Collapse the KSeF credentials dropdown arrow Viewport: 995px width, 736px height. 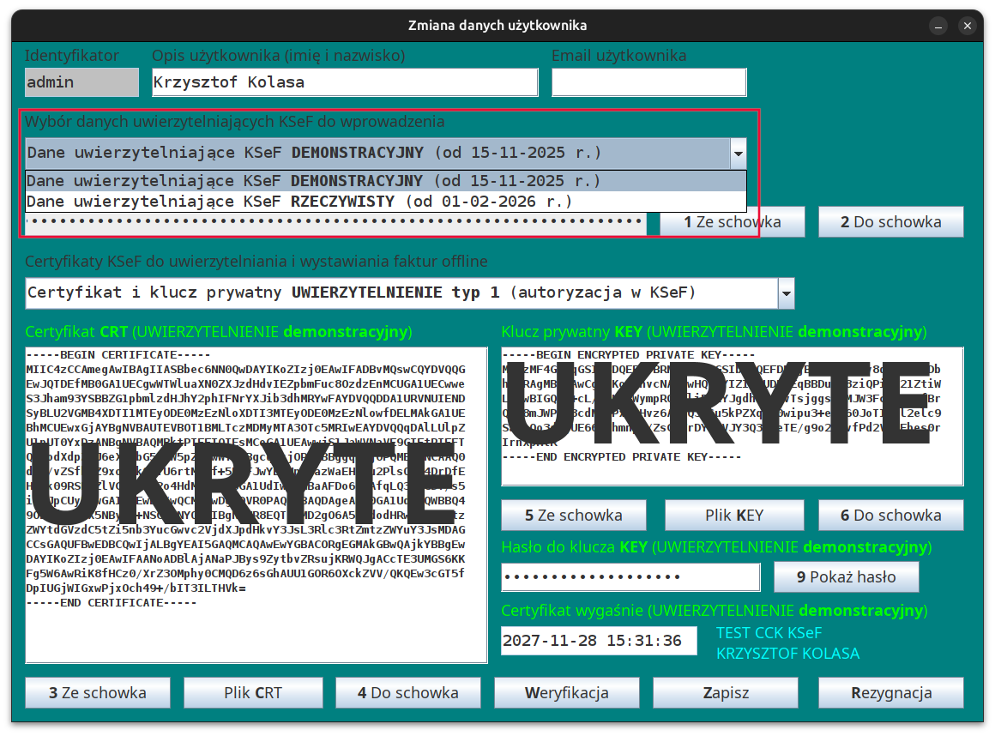tap(738, 154)
